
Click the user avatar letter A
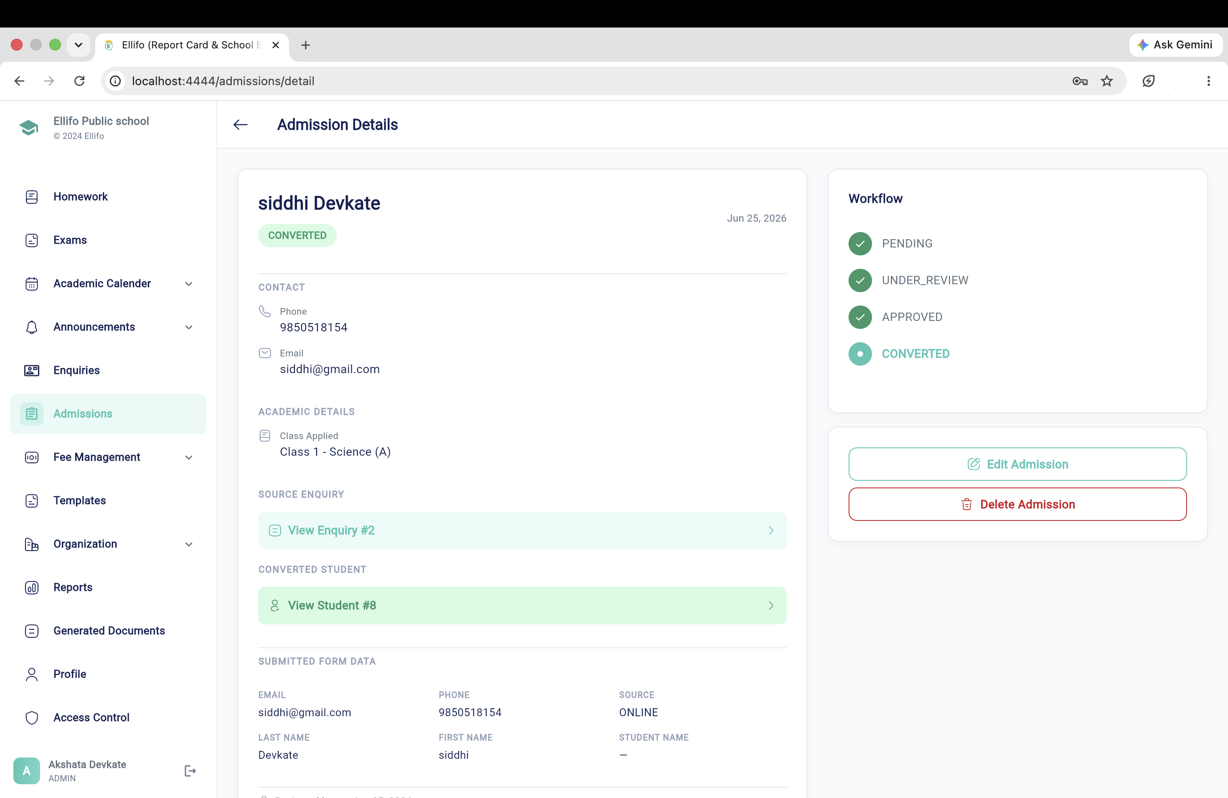(x=27, y=771)
